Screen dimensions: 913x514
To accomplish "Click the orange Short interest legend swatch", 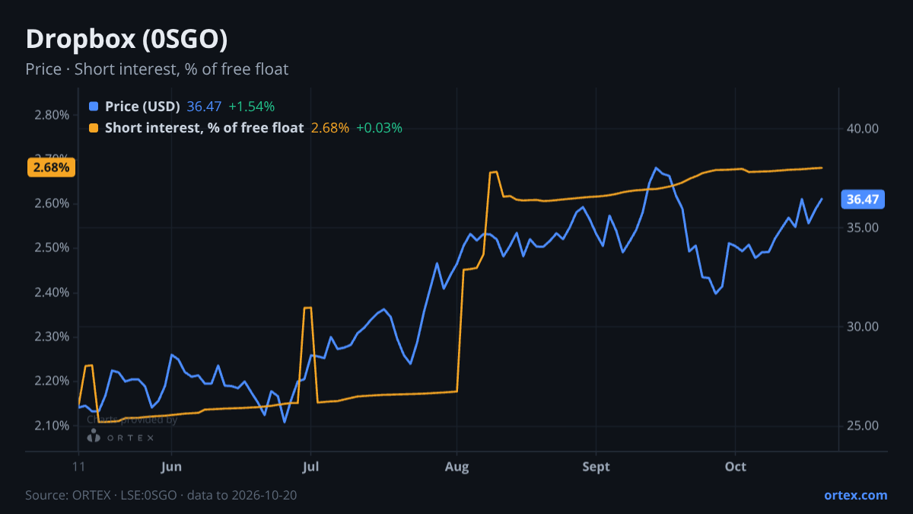I will [94, 128].
